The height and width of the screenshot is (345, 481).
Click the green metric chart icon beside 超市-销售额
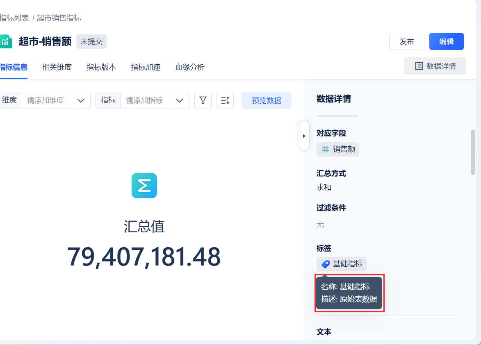6,41
